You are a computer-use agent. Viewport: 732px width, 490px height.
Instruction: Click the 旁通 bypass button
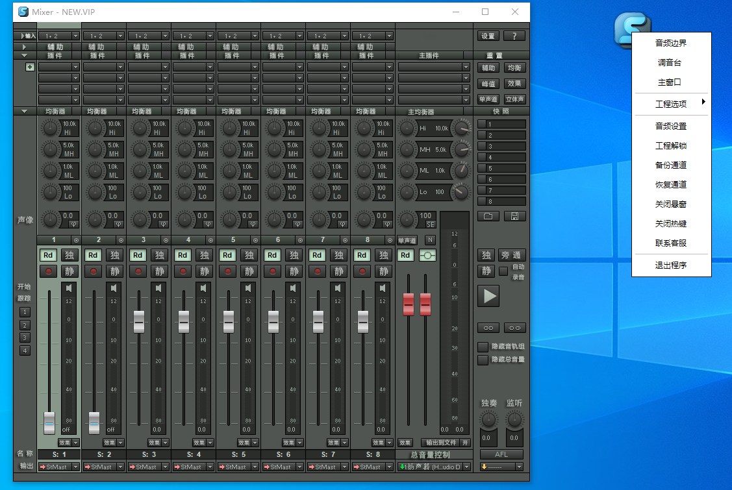[x=511, y=255]
